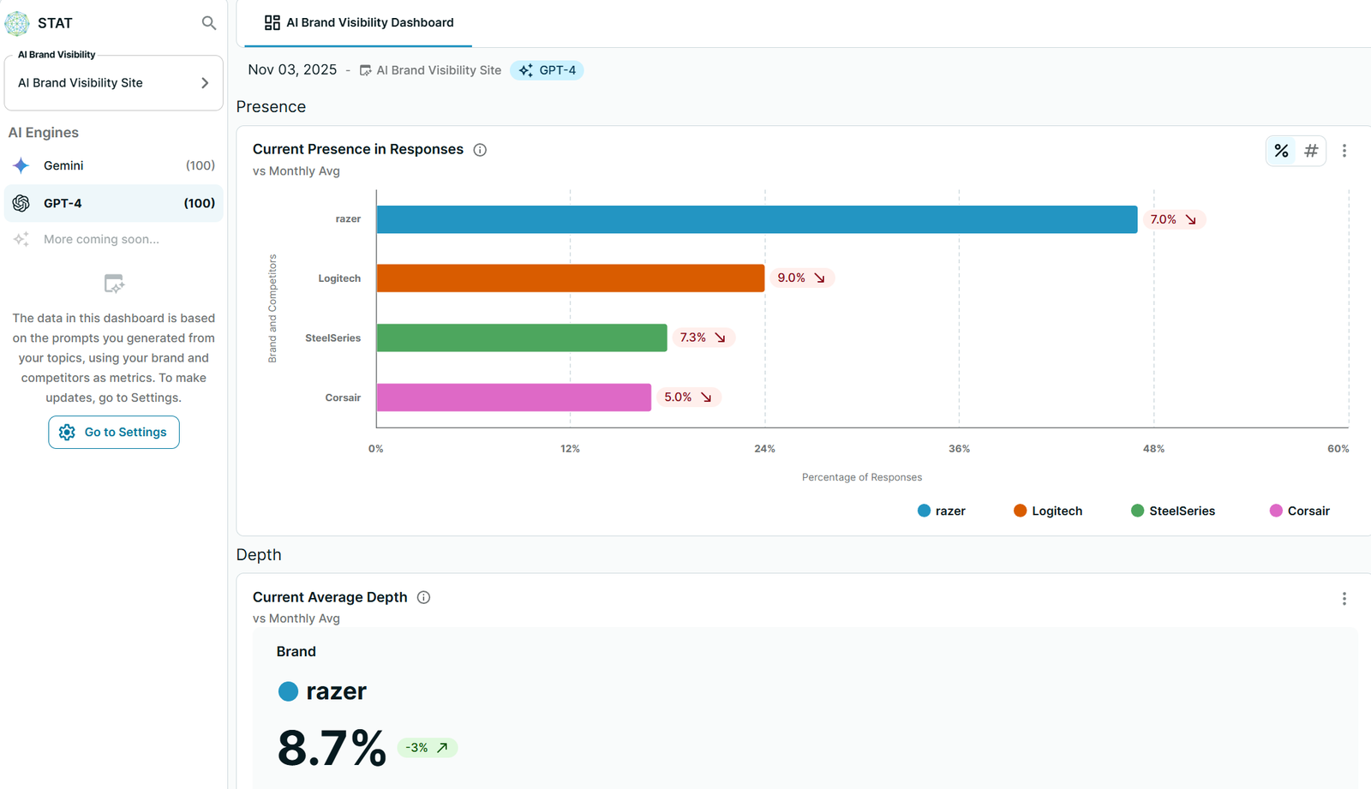Click the 7.3% change badge for SteelSeries
The image size is (1371, 789).
[703, 338]
